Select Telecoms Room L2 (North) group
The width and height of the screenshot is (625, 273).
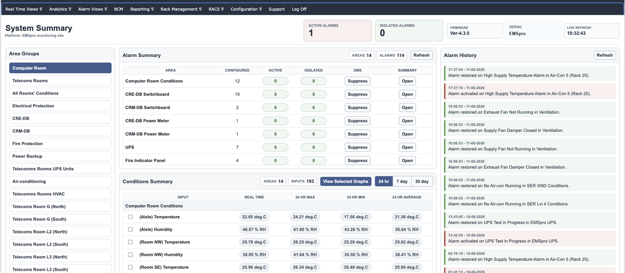tap(60, 232)
